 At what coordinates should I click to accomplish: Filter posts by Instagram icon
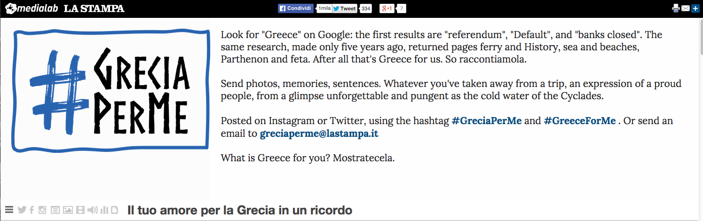(x=42, y=210)
